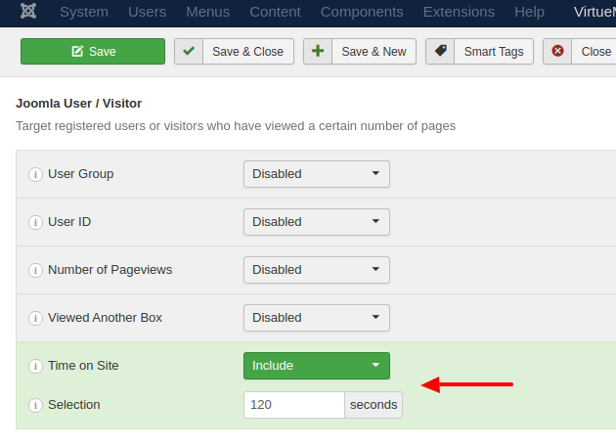Expand the Viewed Another Box dropdown
The height and width of the screenshot is (447, 616).
(x=316, y=318)
